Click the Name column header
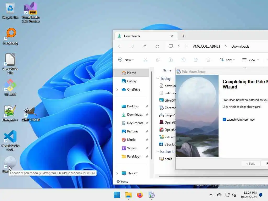 click(x=167, y=70)
